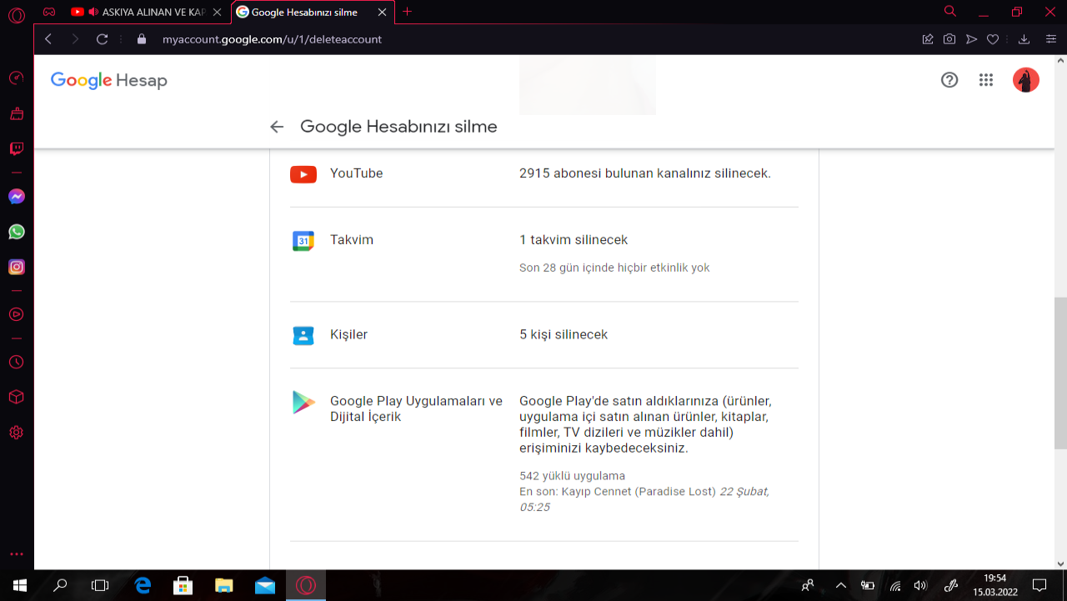This screenshot has width=1067, height=601.
Task: Open Settings gear in sidebar
Action: pyautogui.click(x=16, y=433)
